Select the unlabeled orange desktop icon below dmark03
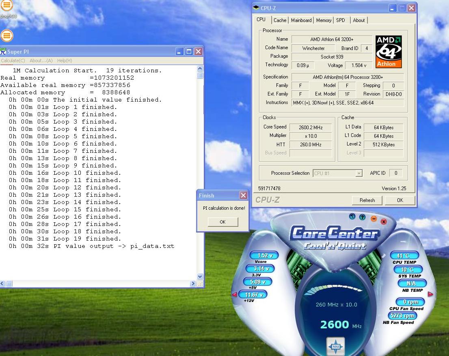The width and height of the screenshot is (449, 356). [7, 35]
